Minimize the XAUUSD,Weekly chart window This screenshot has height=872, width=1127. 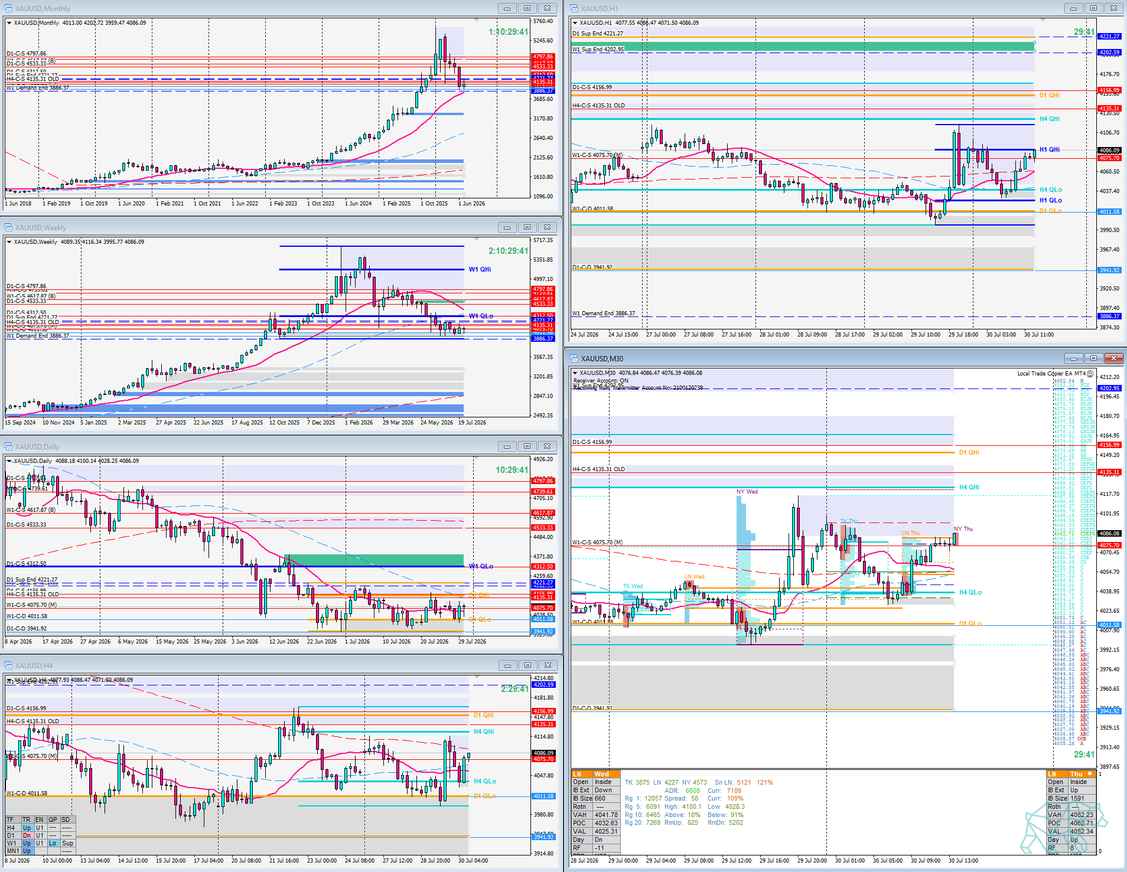coord(507,227)
